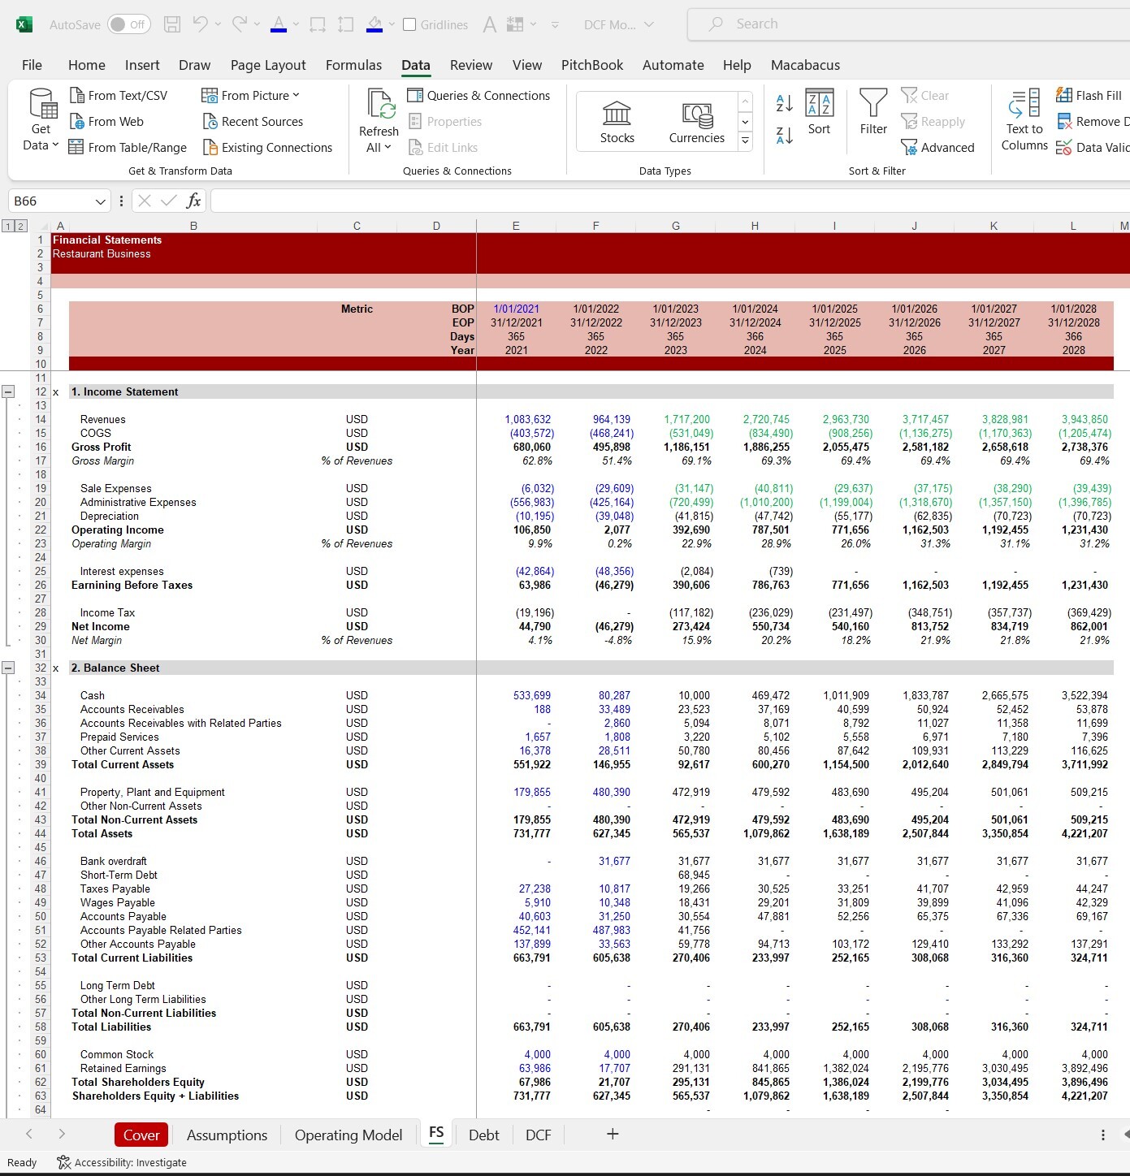Viewport: 1130px width, 1176px height.
Task: Open the Name Box dropdown
Action: point(102,201)
